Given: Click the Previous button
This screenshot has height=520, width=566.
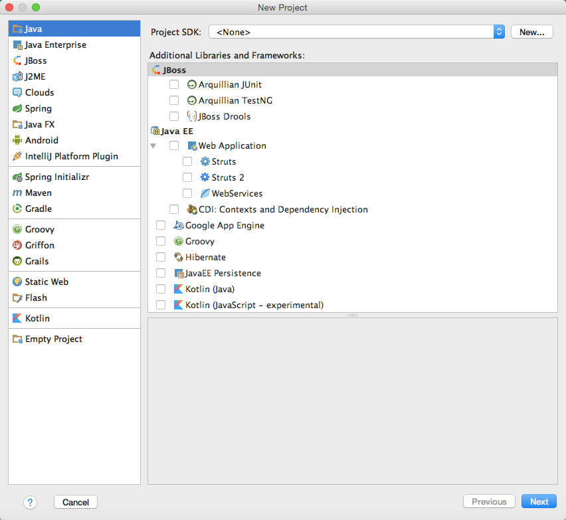Looking at the screenshot, I should pyautogui.click(x=489, y=501).
